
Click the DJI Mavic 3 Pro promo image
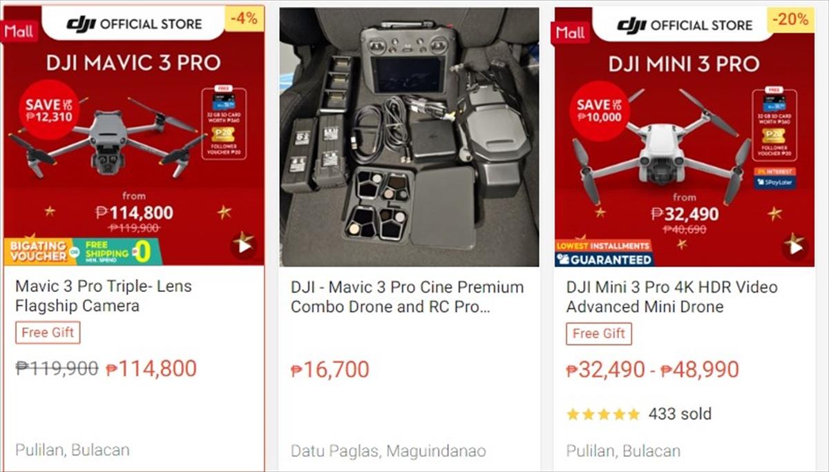tap(134, 136)
